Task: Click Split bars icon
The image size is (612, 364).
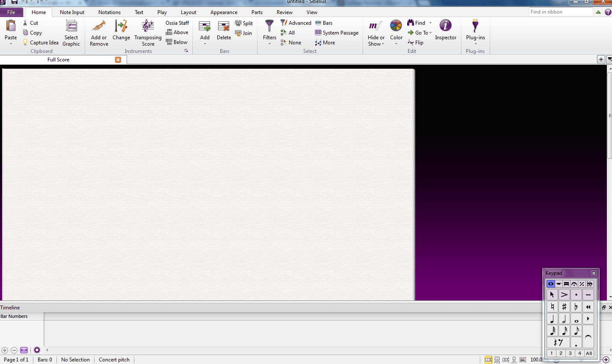Action: click(x=238, y=23)
